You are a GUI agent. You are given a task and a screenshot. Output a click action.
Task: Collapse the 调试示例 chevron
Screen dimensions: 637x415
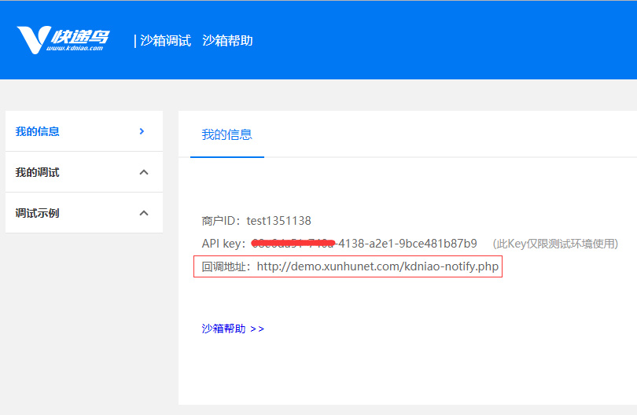(143, 213)
